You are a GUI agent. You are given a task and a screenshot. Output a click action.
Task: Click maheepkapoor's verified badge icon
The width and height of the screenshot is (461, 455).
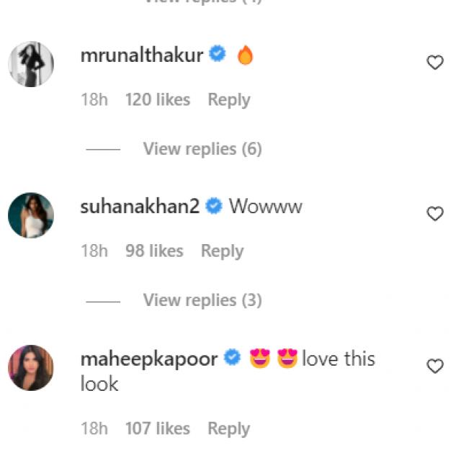pyautogui.click(x=232, y=358)
